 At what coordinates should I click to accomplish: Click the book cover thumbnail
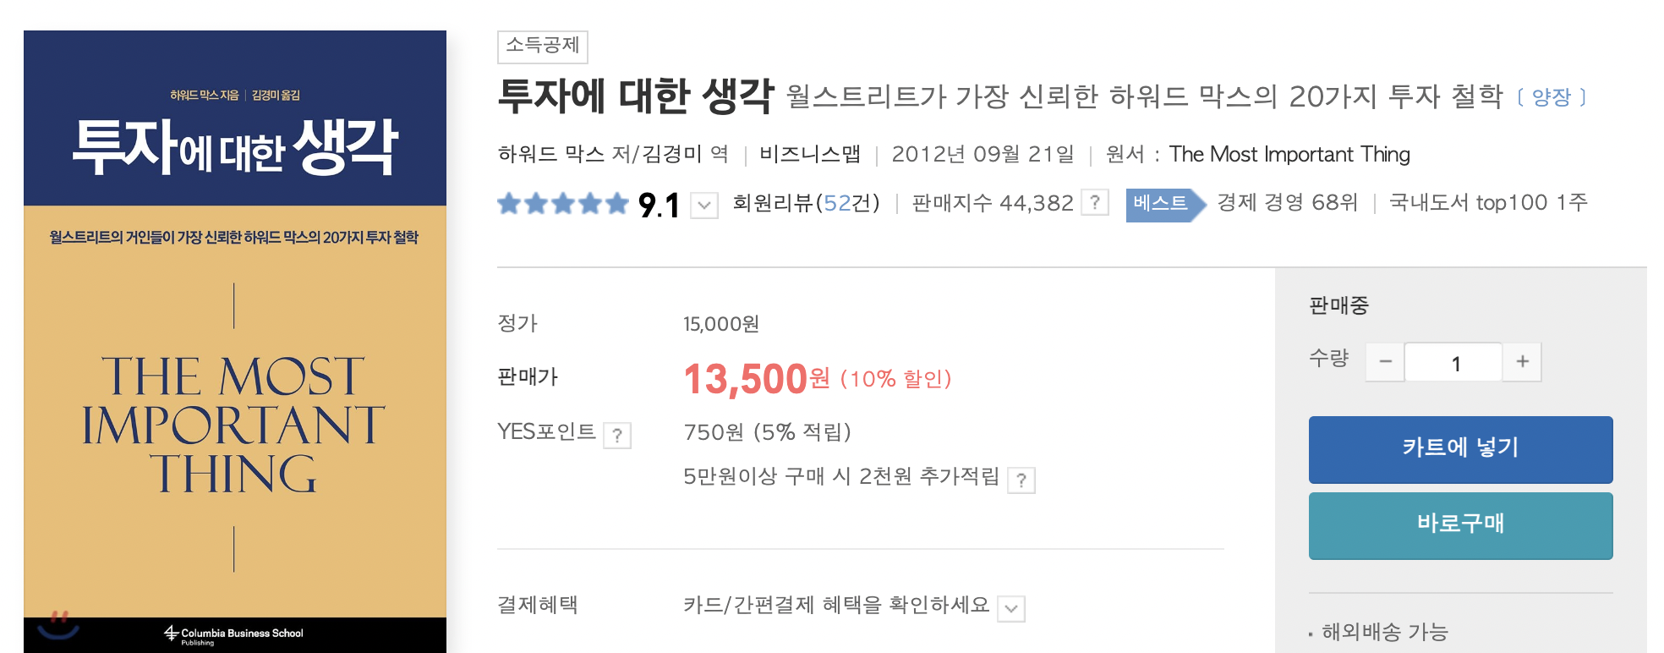(x=234, y=339)
